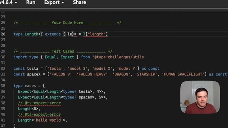Open the v4.6.4 TypeScript version dropdown
Image resolution: width=228 pixels, height=128 pixels.
point(9,2)
